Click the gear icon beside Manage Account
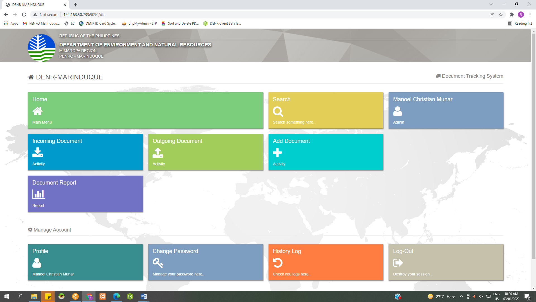 click(x=30, y=230)
